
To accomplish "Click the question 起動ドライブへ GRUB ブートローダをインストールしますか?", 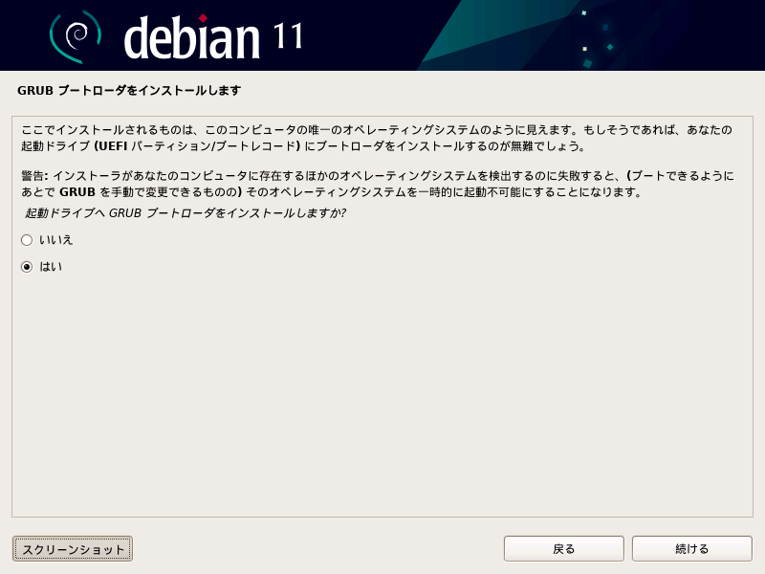I will (x=186, y=213).
